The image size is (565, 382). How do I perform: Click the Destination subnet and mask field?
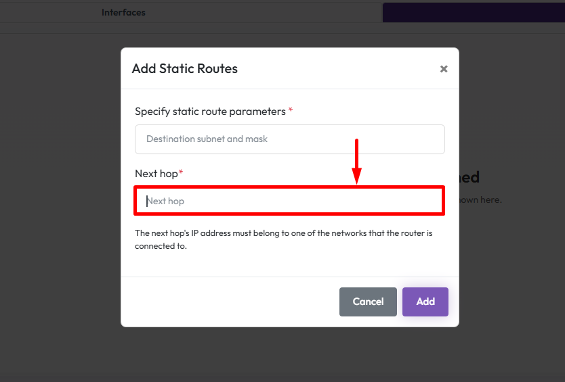tap(289, 139)
